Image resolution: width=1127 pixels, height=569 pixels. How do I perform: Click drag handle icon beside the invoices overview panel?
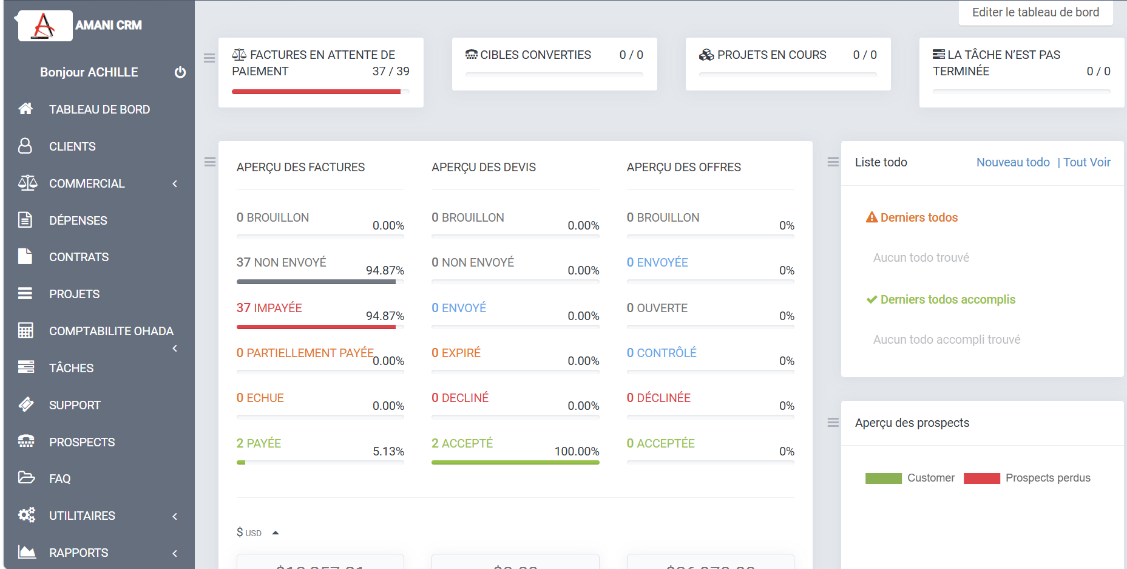pyautogui.click(x=210, y=162)
